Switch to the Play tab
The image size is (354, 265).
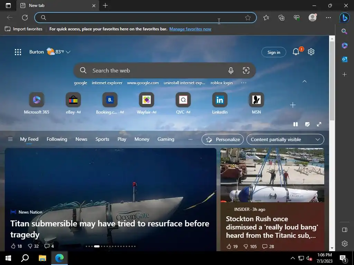[122, 139]
